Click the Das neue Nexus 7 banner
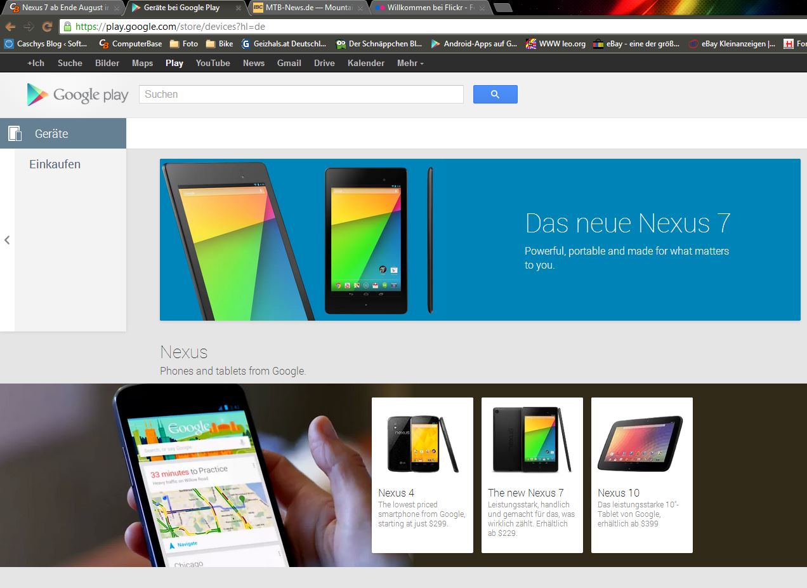Viewport: 807px width, 588px height. tap(480, 239)
